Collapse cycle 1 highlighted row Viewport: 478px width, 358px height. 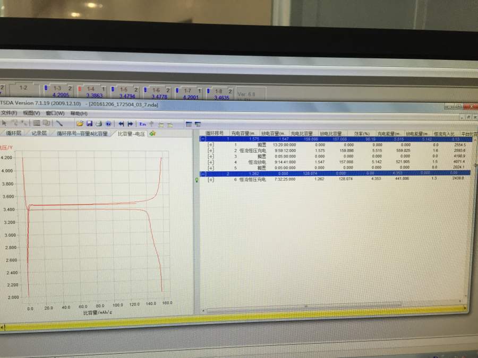(x=203, y=139)
